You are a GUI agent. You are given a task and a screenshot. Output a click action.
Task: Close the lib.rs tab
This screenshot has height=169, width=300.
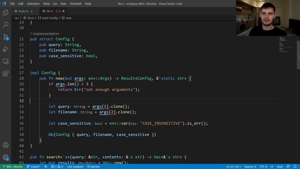coord(63,11)
